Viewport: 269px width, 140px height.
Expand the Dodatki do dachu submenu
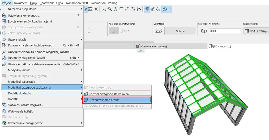42,93
